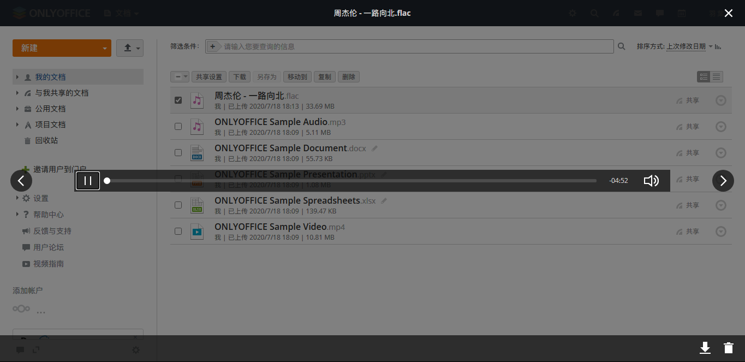745x362 pixels.
Task: Open ONLYOFFICE Sample Video.mp4
Action: point(279,227)
